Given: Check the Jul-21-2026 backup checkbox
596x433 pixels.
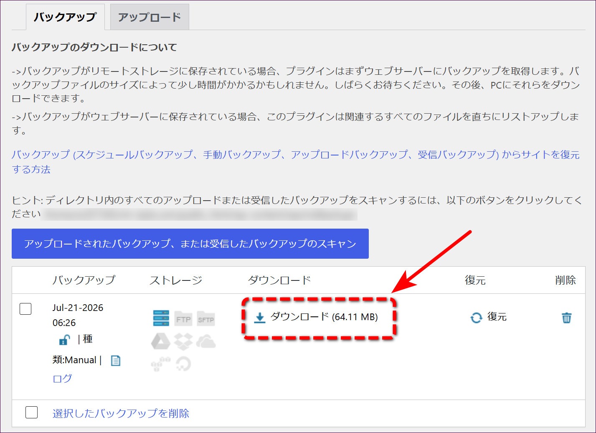Looking at the screenshot, I should coord(25,309).
